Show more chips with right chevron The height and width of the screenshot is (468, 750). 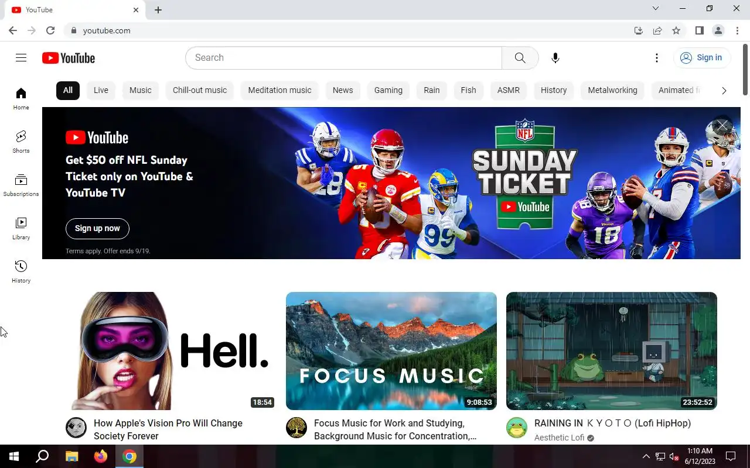coord(724,90)
